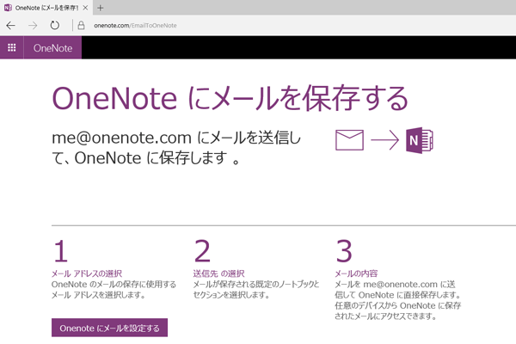Click the lock icon in the address bar
The image size is (516, 344).
tap(81, 25)
